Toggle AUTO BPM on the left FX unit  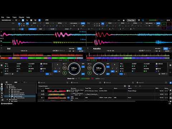point(83,23)
